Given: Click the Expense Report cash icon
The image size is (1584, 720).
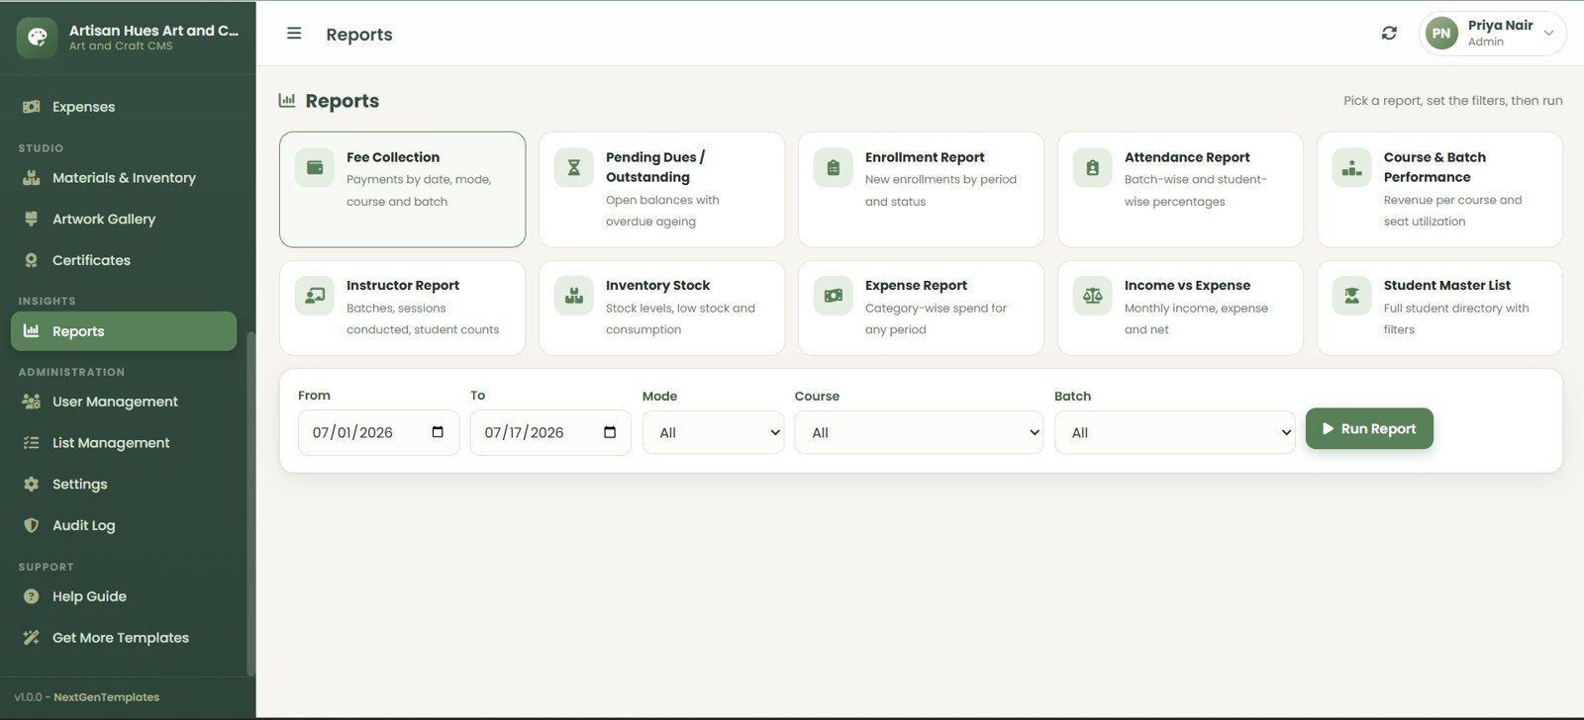Looking at the screenshot, I should 834,296.
